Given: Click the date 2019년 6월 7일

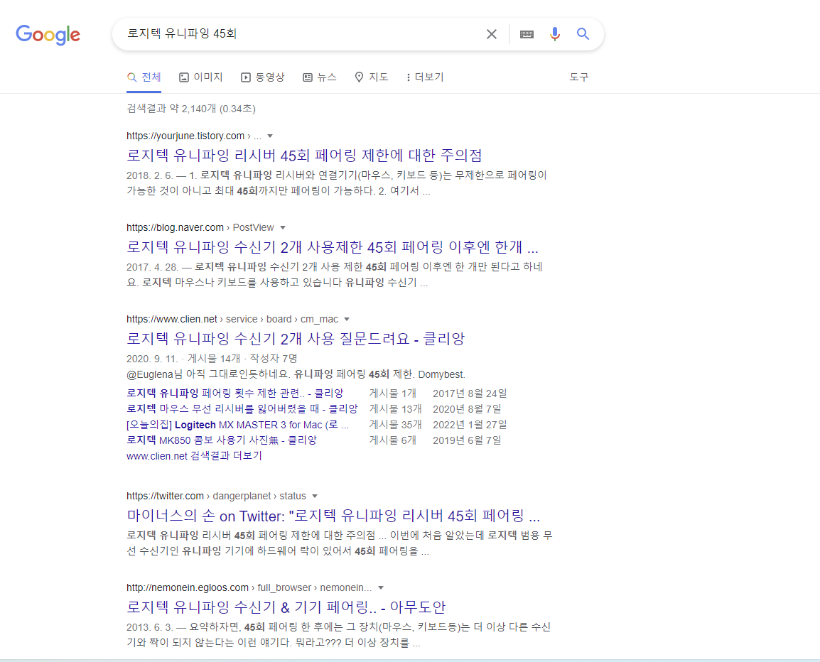Looking at the screenshot, I should coord(467,440).
